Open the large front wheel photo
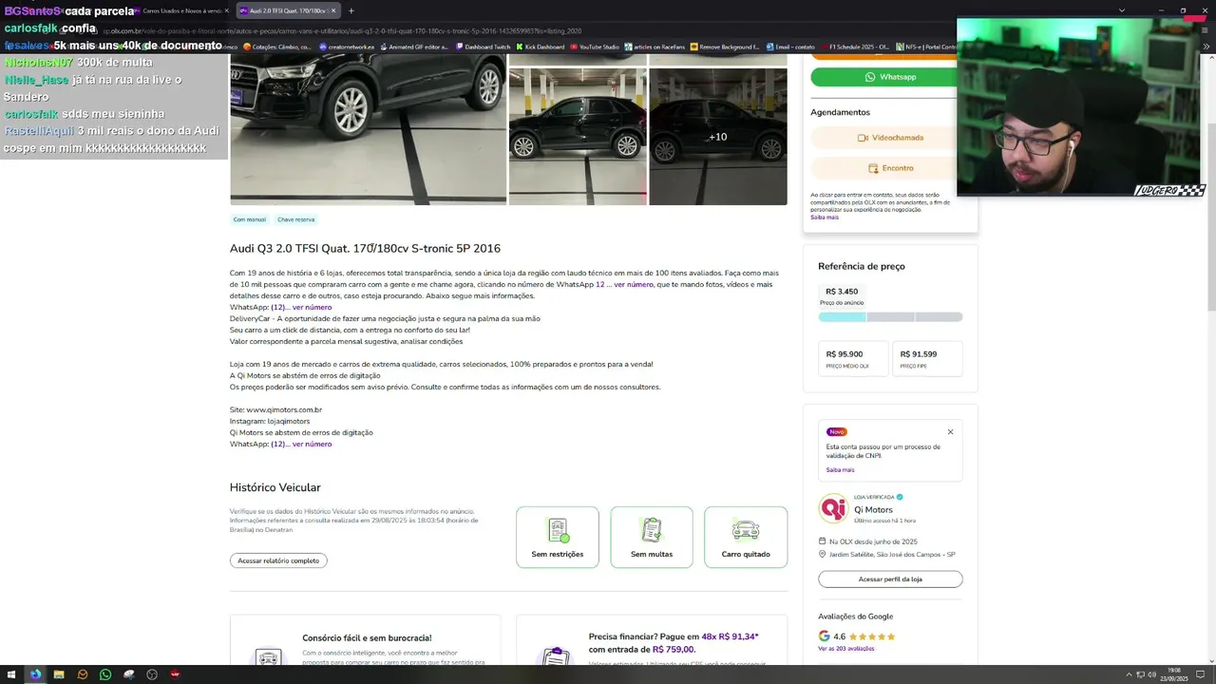Screen dimensions: 1216x684 click(368, 128)
